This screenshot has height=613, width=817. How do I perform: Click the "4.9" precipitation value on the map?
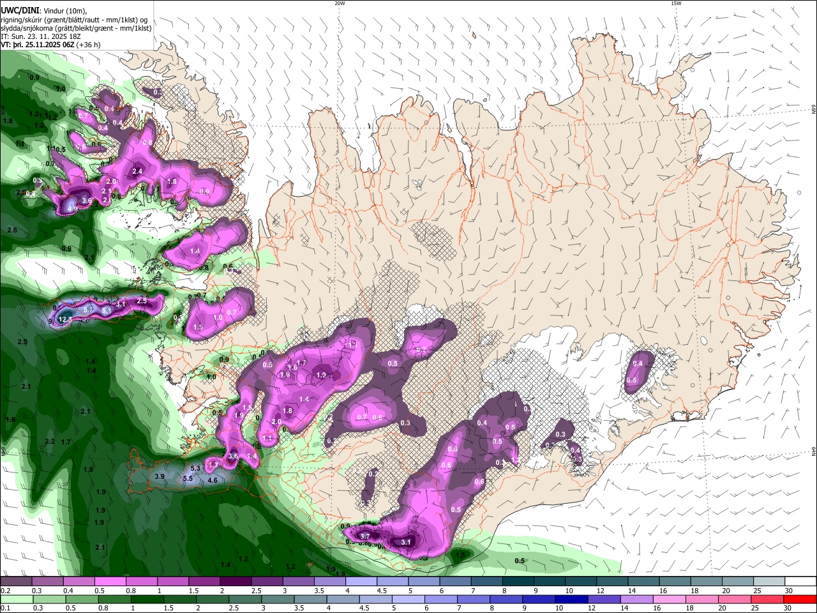[72, 209]
